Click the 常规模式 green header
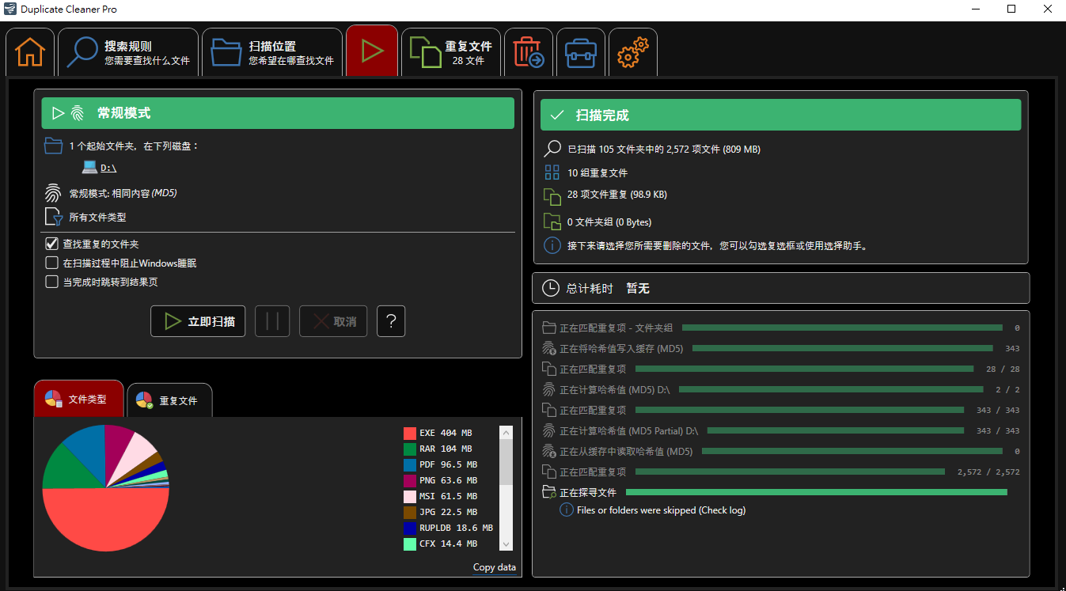This screenshot has height=591, width=1066. point(278,113)
